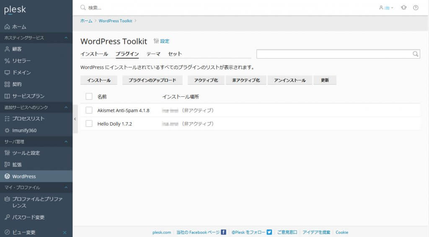Switch to the テーマ tab

(153, 54)
